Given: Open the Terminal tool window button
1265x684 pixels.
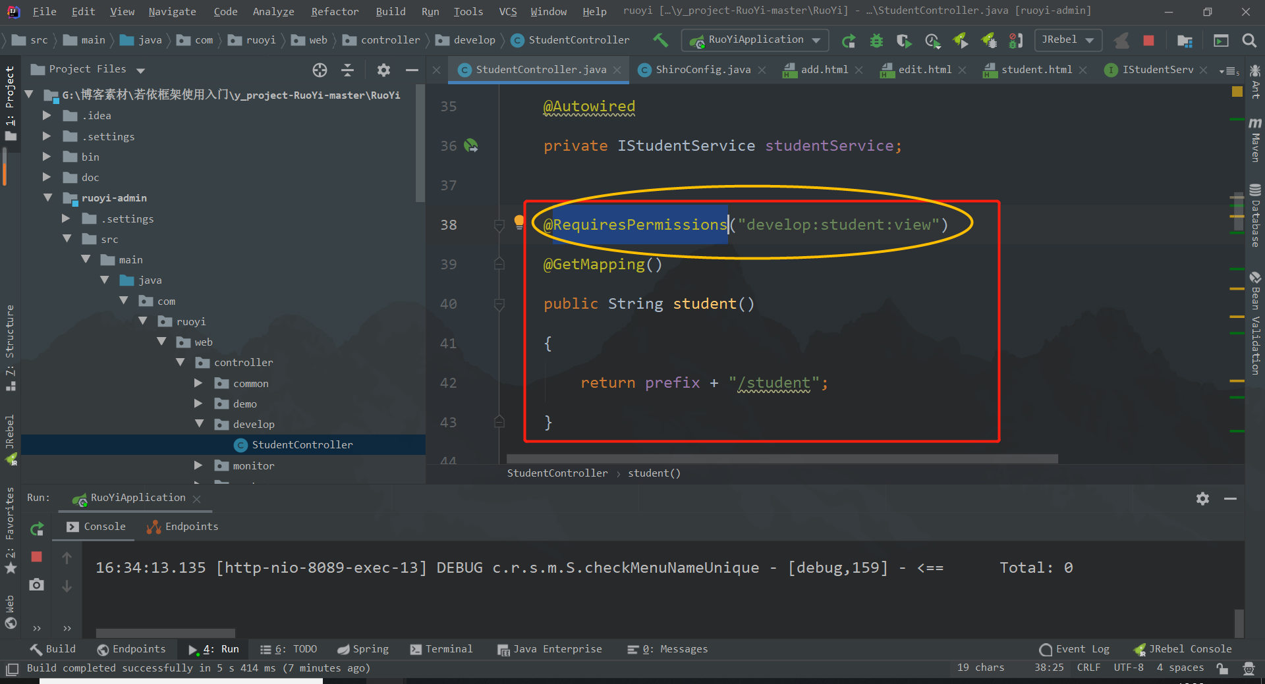Looking at the screenshot, I should click(x=441, y=649).
